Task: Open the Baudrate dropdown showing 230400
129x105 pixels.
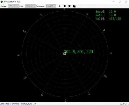Action: (51, 6)
